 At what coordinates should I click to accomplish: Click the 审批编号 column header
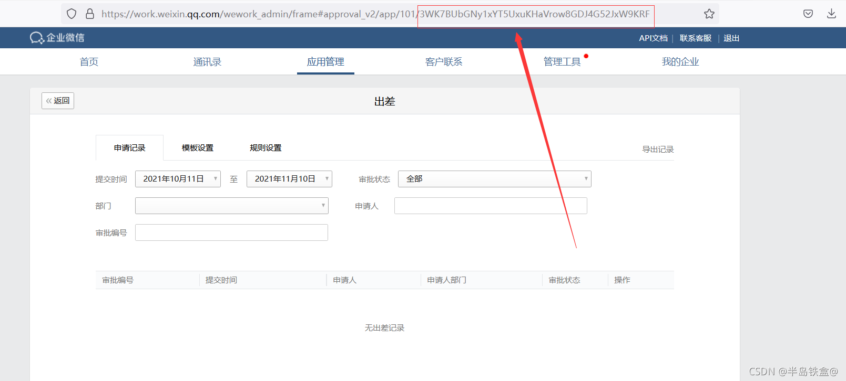118,280
